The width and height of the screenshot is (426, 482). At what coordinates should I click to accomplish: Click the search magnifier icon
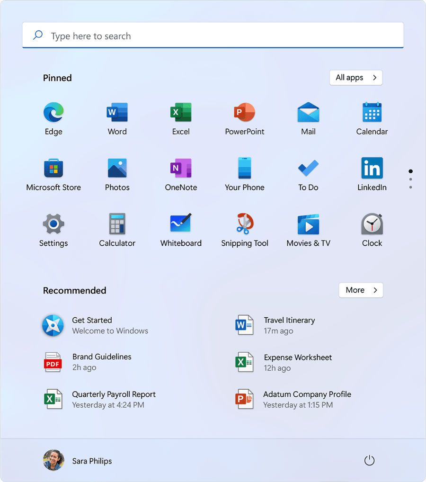point(38,35)
